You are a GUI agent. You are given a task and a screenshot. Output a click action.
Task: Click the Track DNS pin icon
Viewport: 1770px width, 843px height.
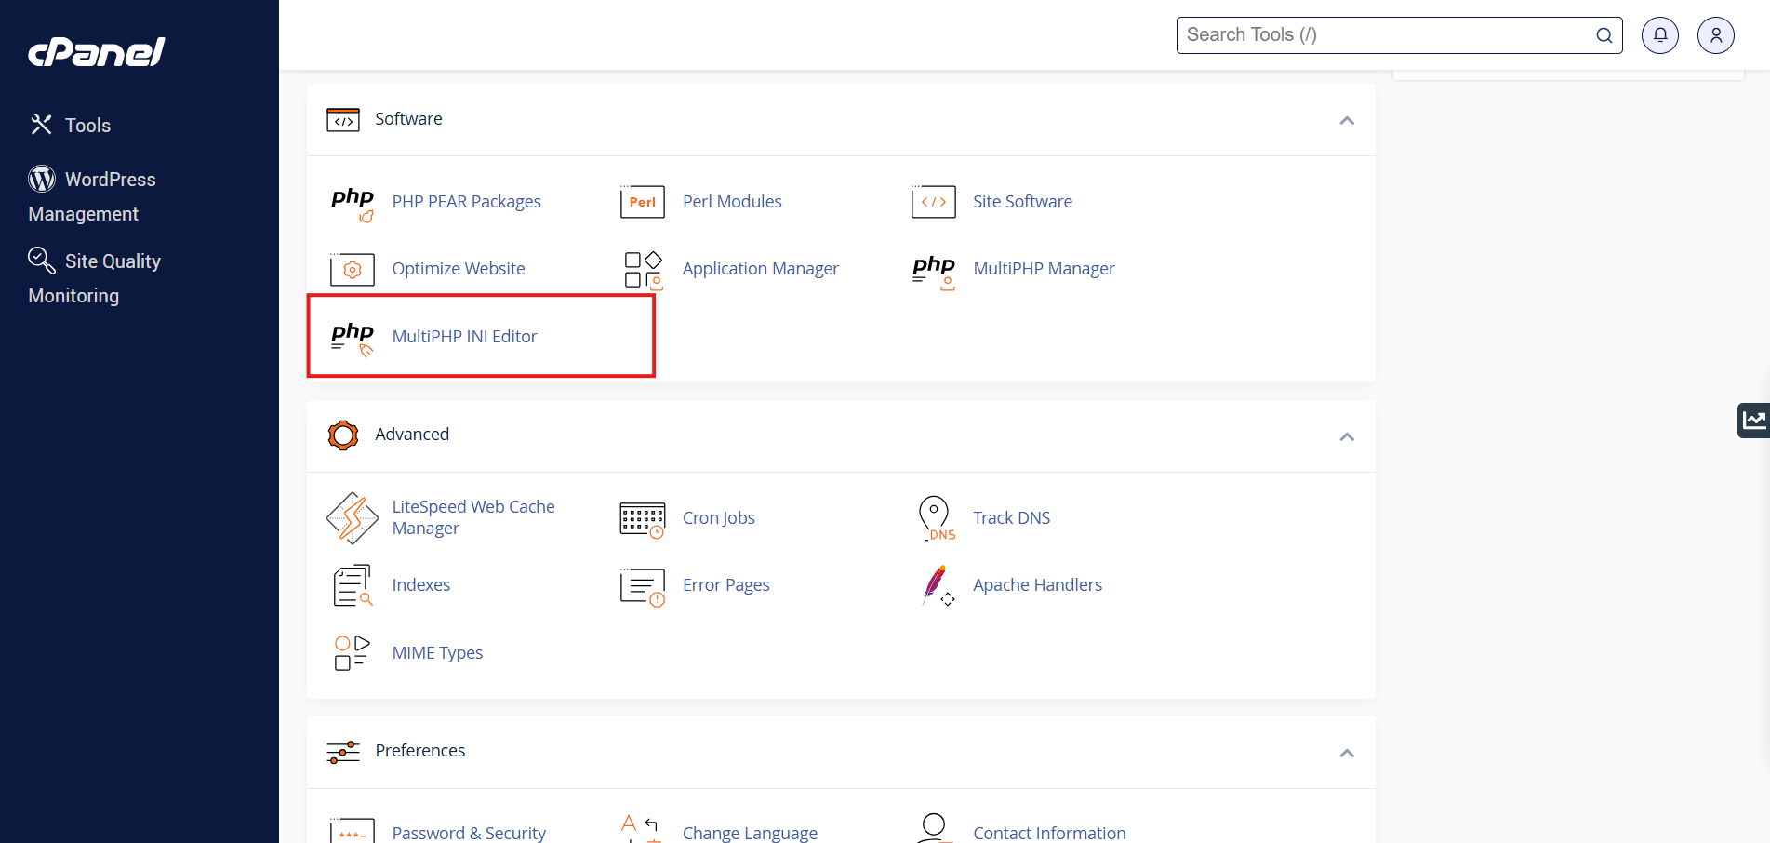click(x=934, y=517)
